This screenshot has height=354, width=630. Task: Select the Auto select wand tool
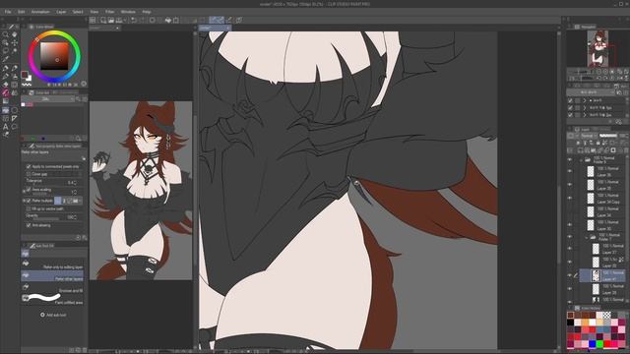[x=15, y=51]
